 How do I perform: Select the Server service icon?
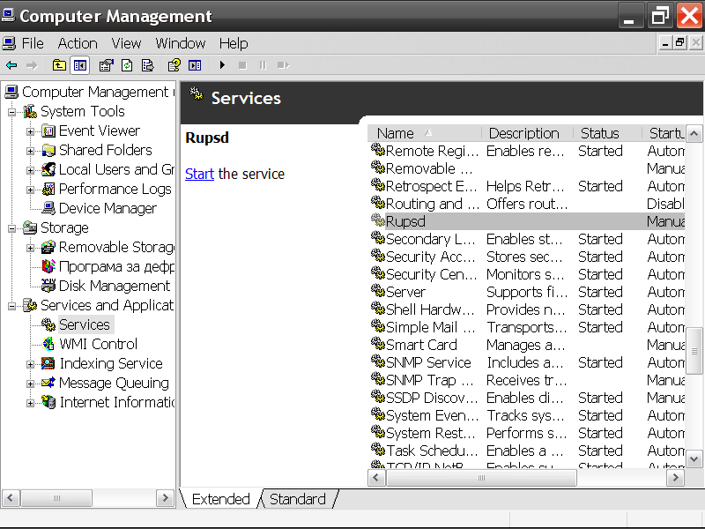[378, 292]
